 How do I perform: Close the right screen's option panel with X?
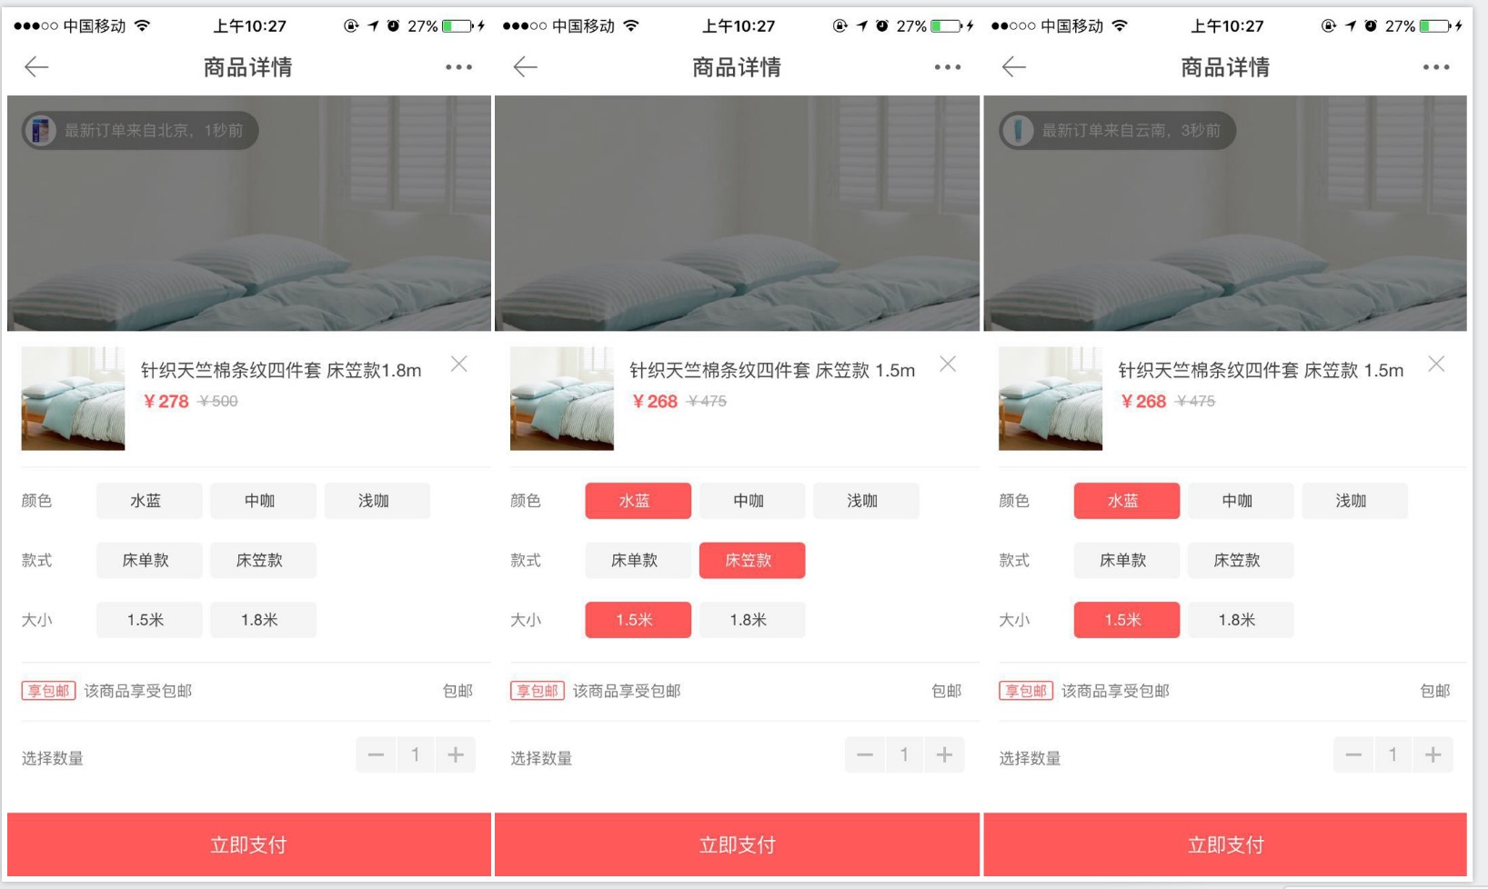1437,364
